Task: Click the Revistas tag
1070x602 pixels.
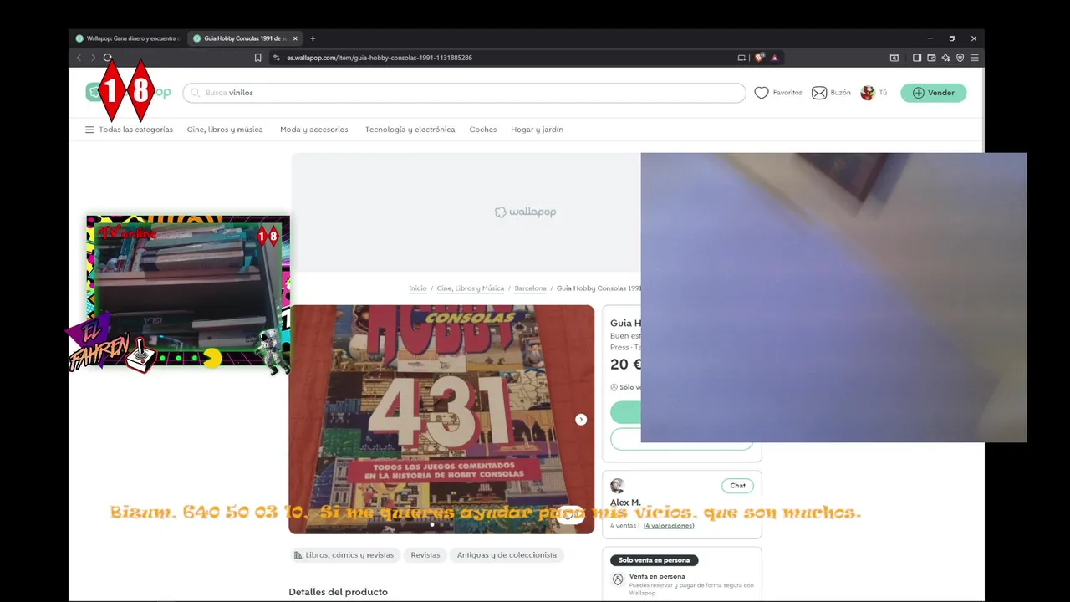Action: coord(425,555)
